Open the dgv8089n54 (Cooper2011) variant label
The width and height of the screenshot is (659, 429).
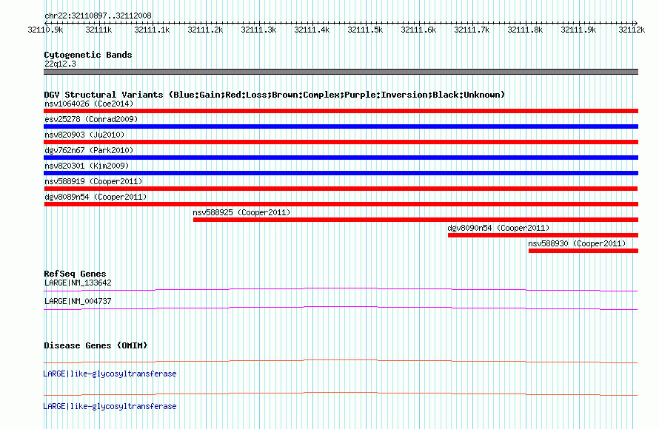(x=96, y=197)
